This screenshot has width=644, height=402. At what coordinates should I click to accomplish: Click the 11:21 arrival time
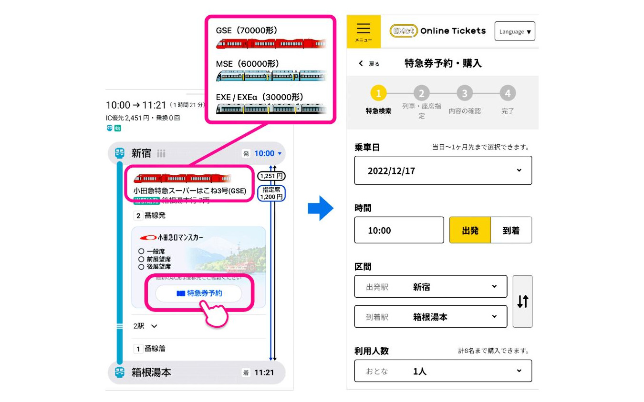(263, 372)
